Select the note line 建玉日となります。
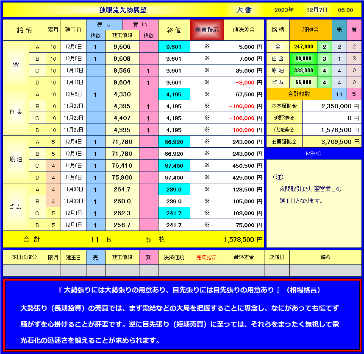This screenshot has height=354, width=364. pyautogui.click(x=301, y=201)
